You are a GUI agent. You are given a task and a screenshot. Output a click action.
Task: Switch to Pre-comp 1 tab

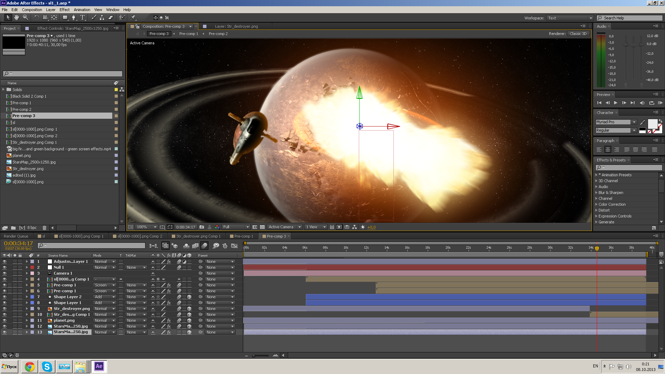coord(188,33)
